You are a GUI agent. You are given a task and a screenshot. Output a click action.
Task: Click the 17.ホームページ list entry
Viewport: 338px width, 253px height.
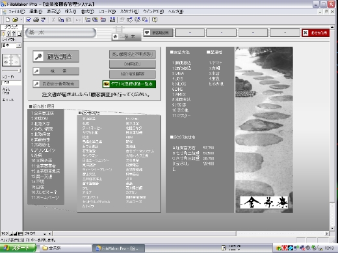coord(45,197)
